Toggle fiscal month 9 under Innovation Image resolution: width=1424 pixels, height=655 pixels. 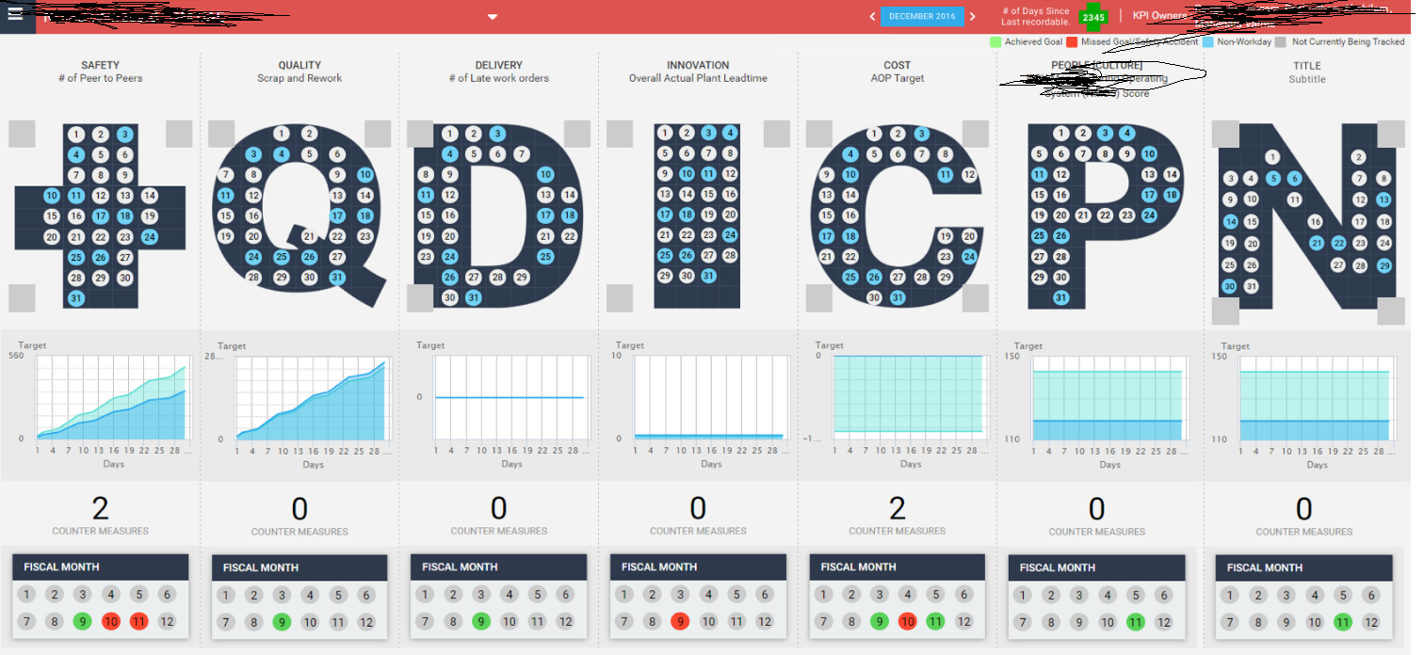pyautogui.click(x=680, y=621)
